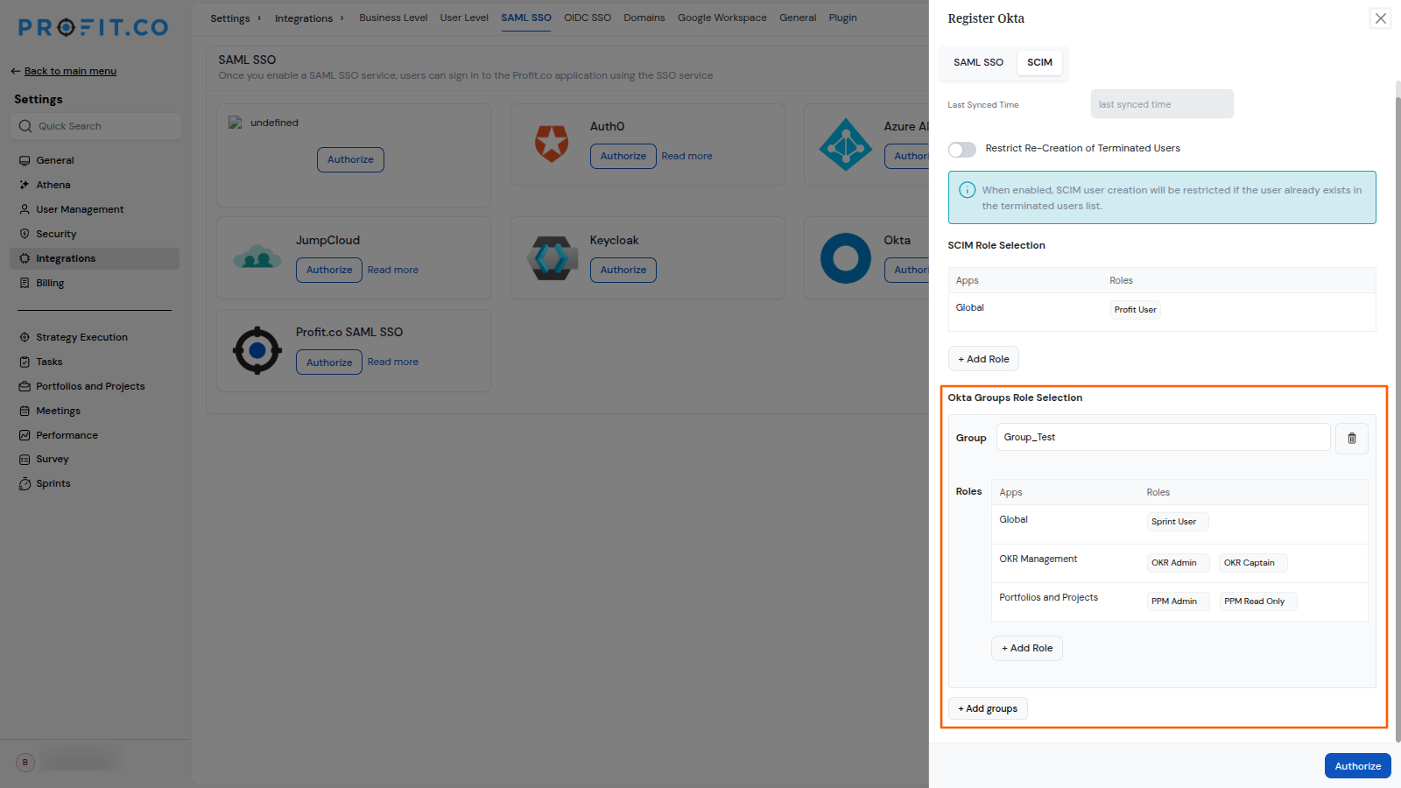
Task: Click the OKR Captain role tag
Action: click(x=1252, y=563)
